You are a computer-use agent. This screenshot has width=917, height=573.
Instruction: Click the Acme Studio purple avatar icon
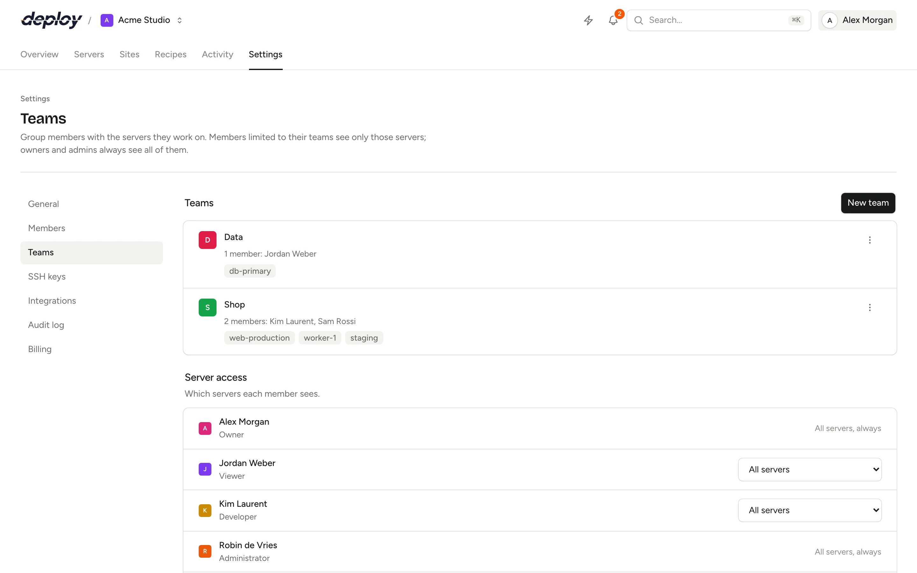[107, 20]
